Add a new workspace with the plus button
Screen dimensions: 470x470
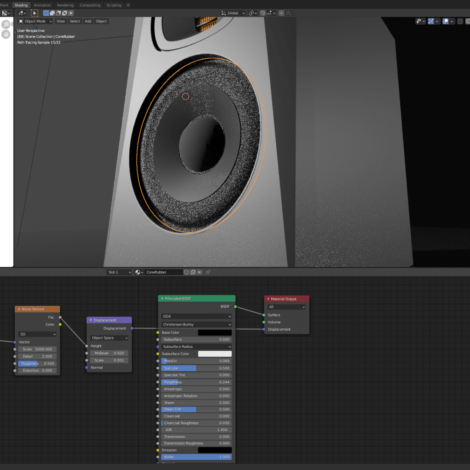(128, 5)
